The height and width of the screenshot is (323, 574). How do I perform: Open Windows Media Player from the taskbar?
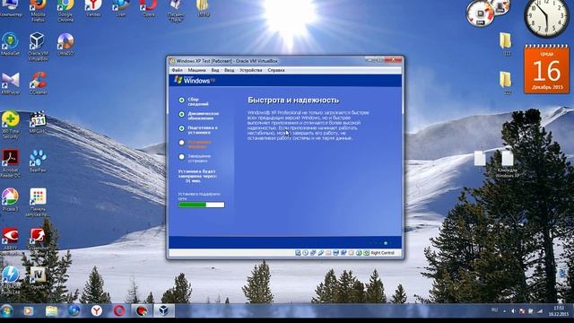tap(28, 311)
